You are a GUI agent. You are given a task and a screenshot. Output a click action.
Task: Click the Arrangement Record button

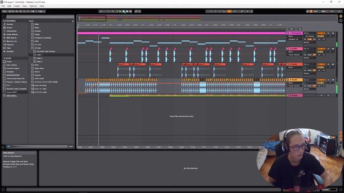[127, 11]
